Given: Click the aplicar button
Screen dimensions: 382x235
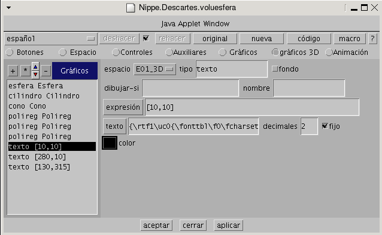Looking at the screenshot, I should 228,225.
